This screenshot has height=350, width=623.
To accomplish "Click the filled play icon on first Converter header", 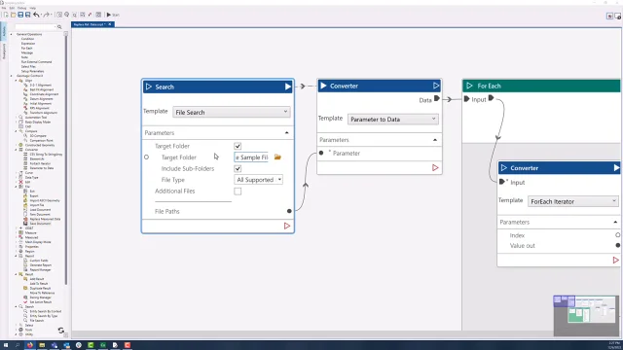I will [x=323, y=86].
